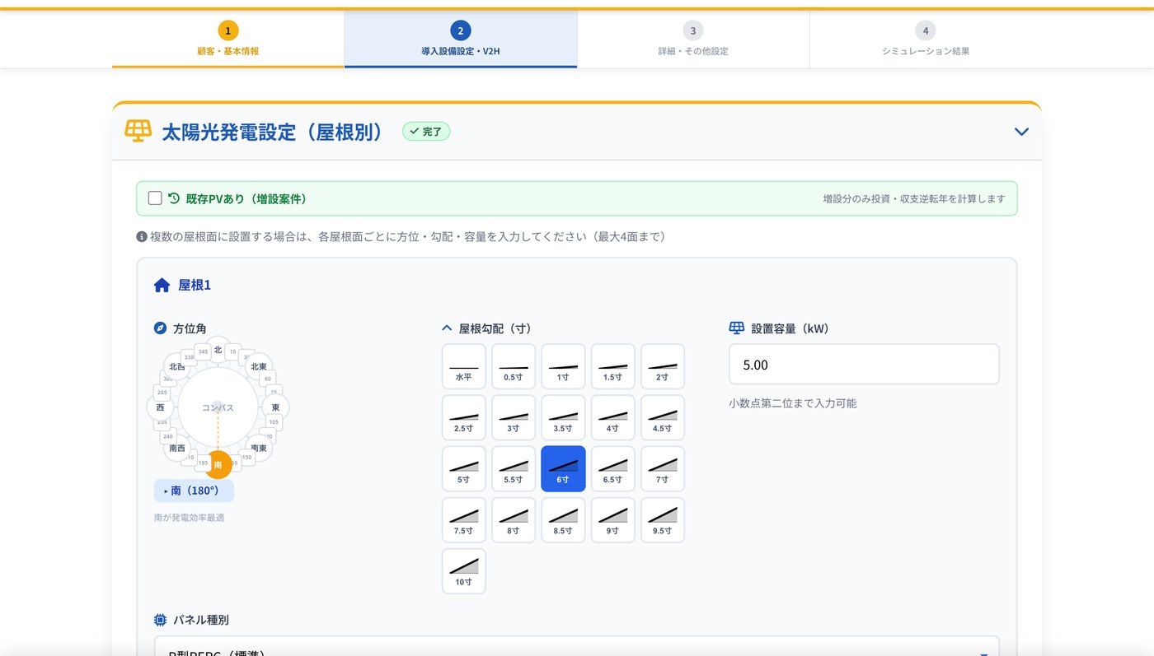
Task: Choose the 345 degree compass point
Action: pos(203,351)
